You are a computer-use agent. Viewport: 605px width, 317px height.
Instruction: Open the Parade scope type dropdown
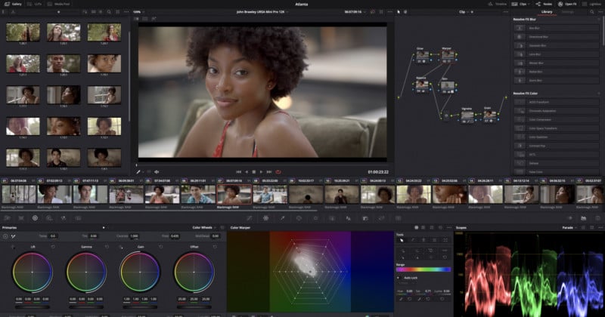[569, 228]
